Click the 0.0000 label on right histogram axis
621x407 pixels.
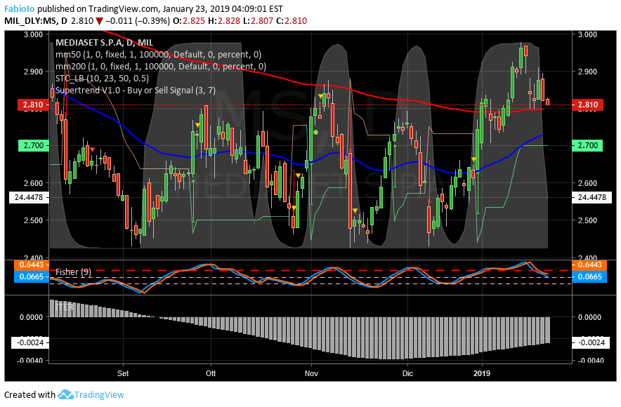[589, 317]
